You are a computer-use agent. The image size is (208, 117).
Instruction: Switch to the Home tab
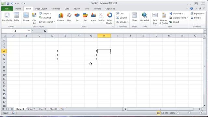[x=18, y=9]
